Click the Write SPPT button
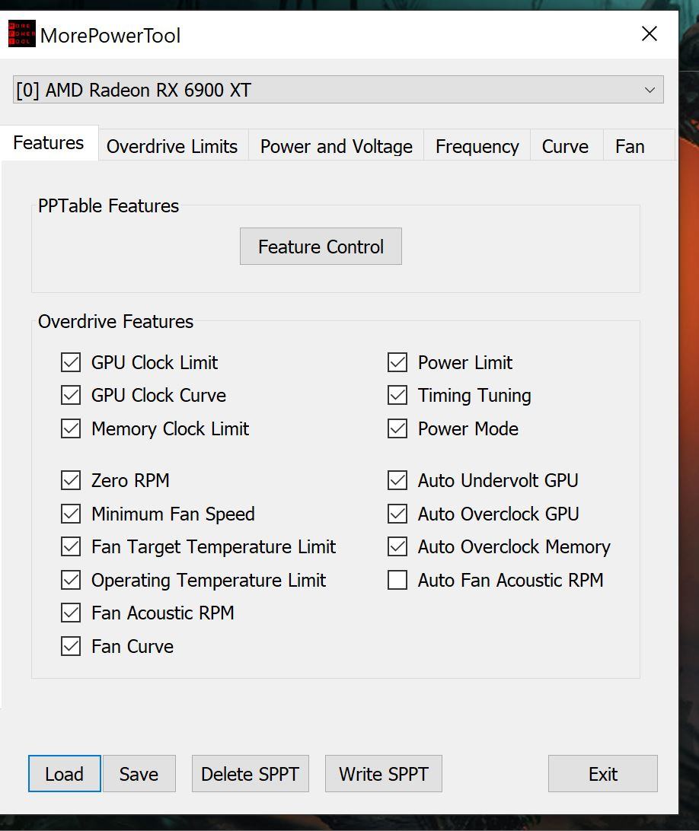 click(x=384, y=774)
